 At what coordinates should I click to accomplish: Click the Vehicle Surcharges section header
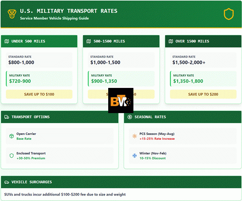tap(121, 182)
